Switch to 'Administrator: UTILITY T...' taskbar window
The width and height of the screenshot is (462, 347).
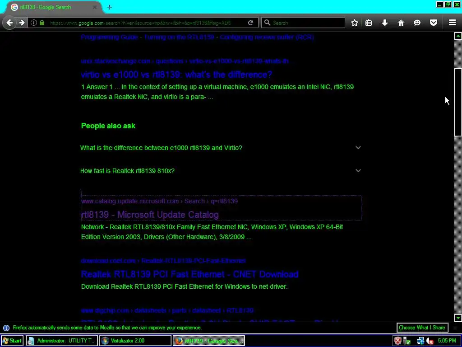click(x=61, y=341)
